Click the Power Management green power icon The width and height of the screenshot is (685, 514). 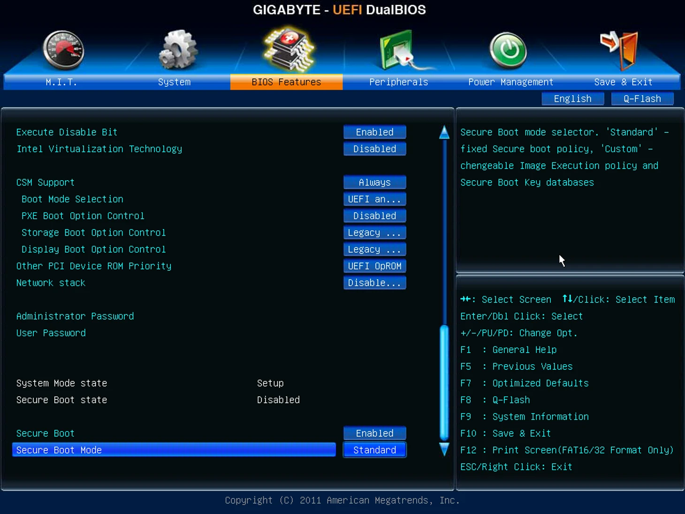pos(508,50)
